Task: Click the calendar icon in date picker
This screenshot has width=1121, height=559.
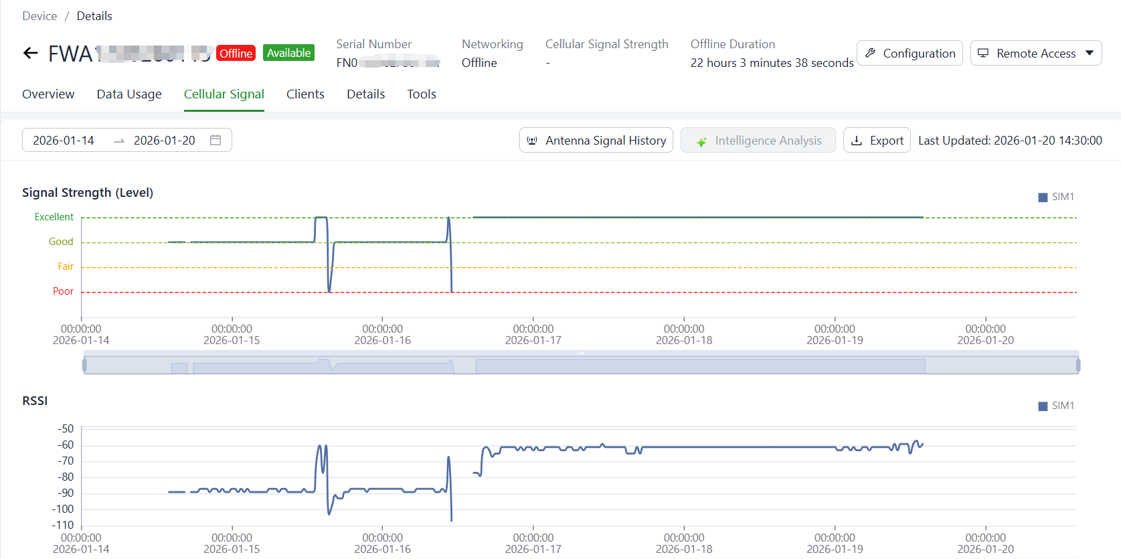Action: tap(215, 140)
